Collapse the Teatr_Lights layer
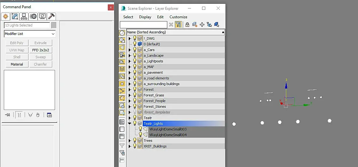Screen dimensions: 358x167 tap(130, 124)
